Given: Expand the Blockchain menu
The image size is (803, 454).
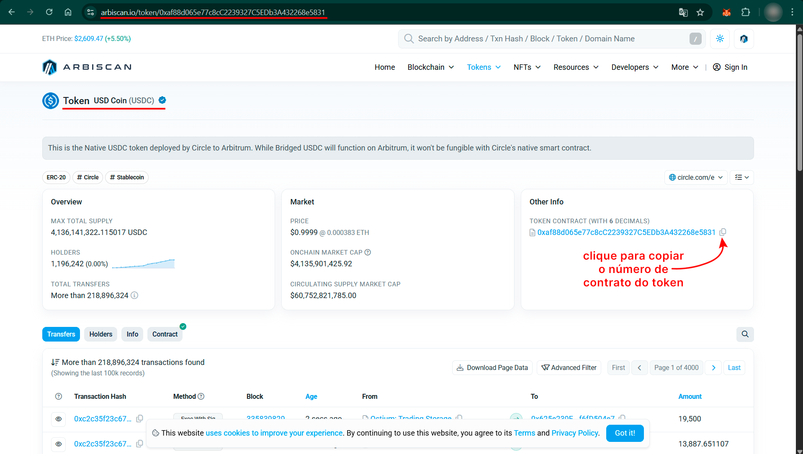Looking at the screenshot, I should tap(430, 67).
